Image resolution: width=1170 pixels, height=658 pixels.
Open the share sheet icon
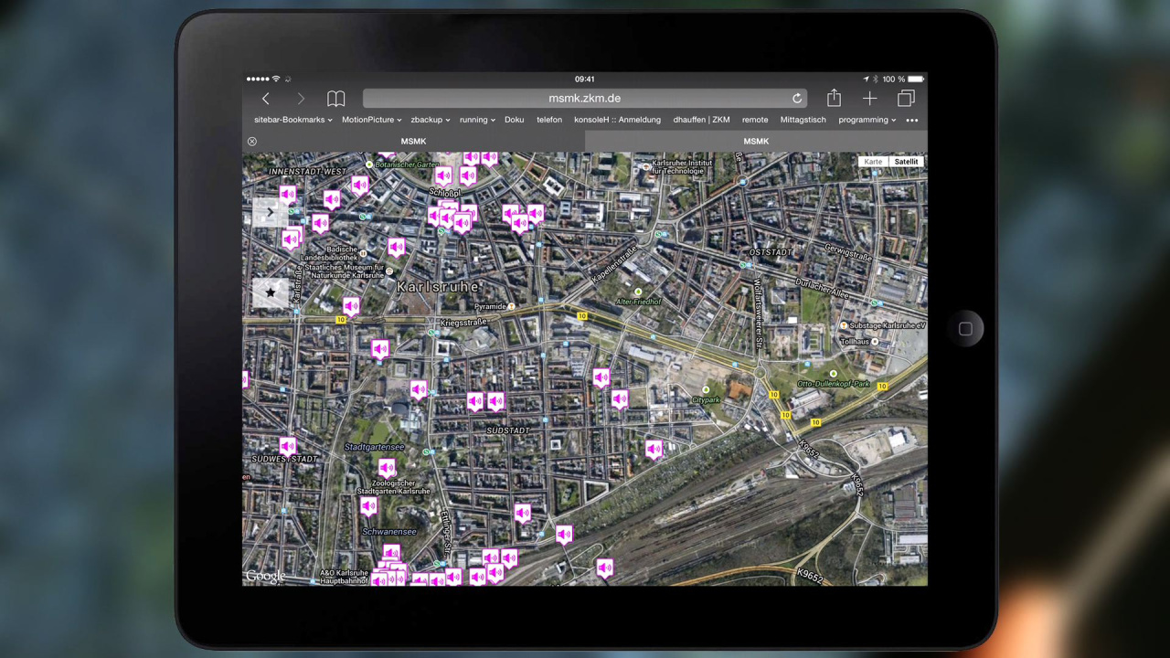click(834, 98)
